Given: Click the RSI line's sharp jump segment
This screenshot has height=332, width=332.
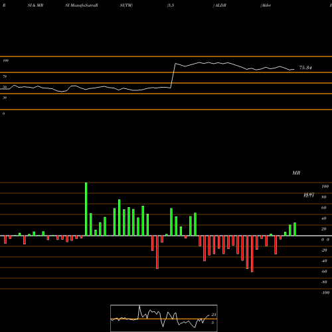Looking at the screenshot, I should coord(173,76).
